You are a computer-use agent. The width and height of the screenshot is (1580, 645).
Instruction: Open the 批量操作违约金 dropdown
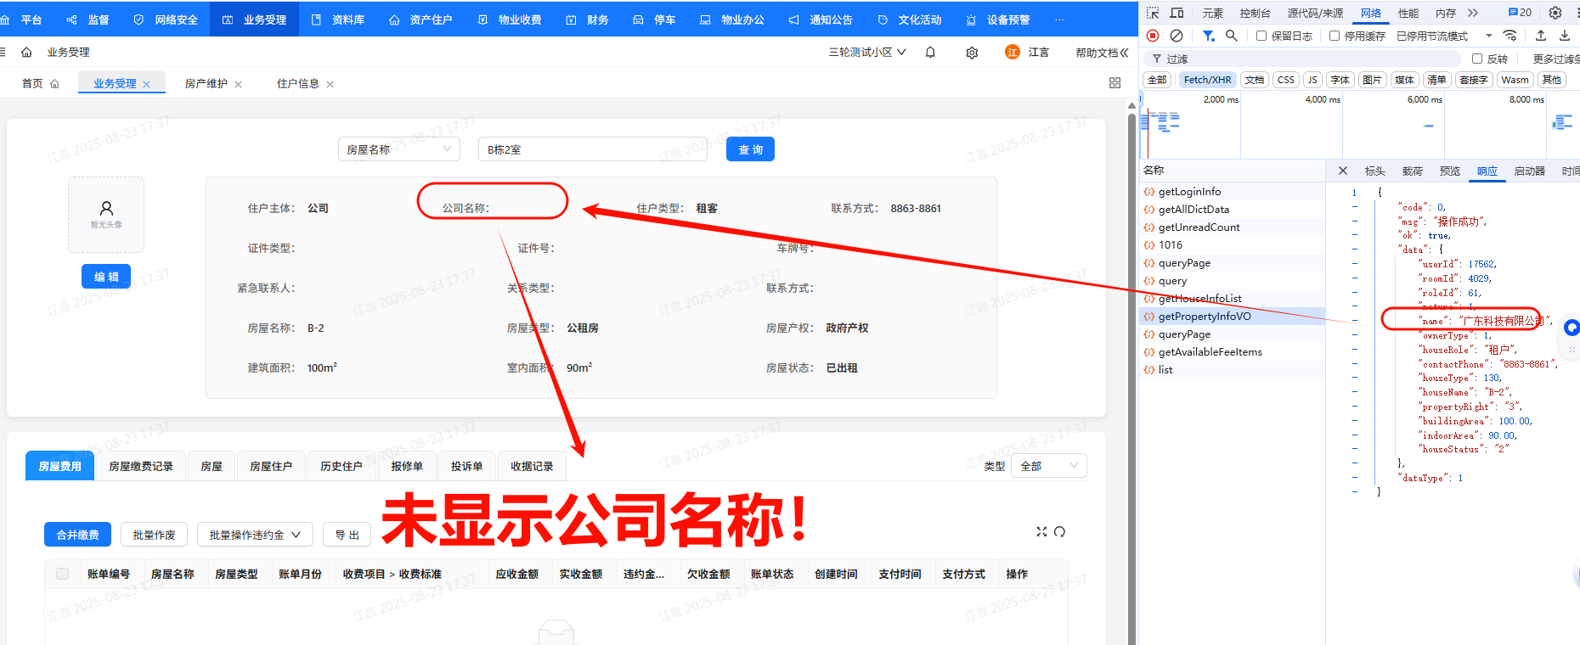pos(255,535)
